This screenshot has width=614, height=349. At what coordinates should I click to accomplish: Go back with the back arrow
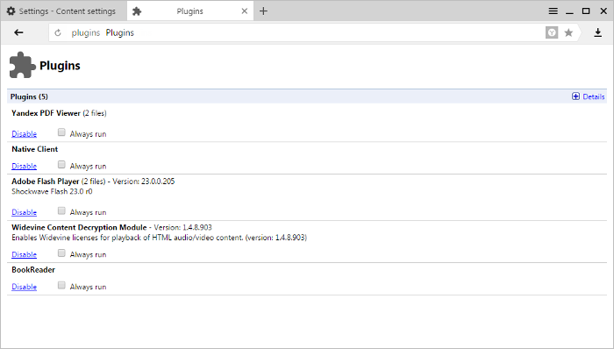[18, 32]
